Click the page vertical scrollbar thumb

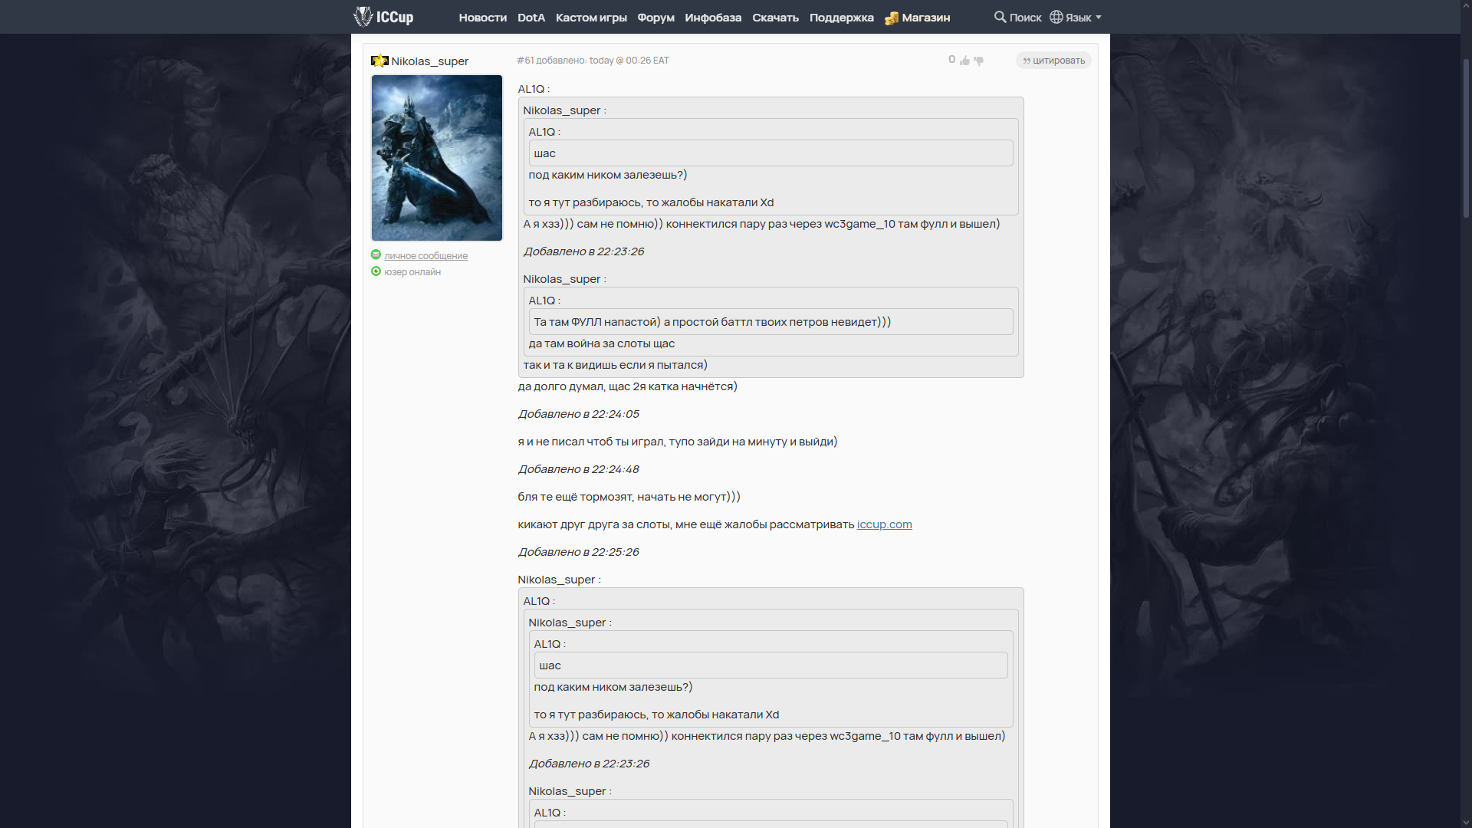point(1465,138)
